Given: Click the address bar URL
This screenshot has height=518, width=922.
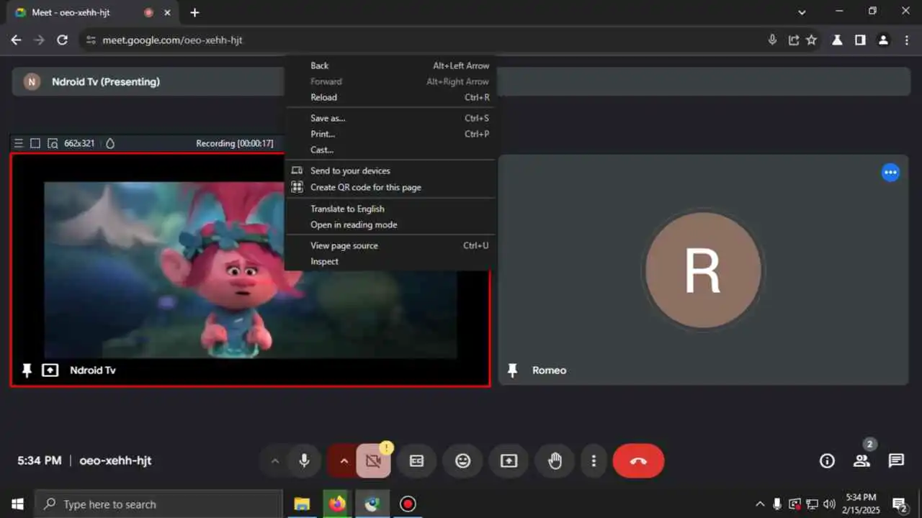Looking at the screenshot, I should point(172,40).
